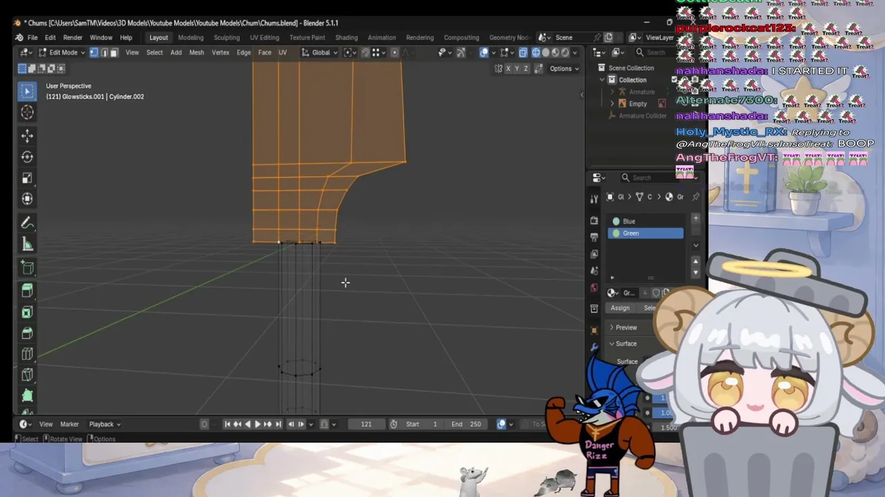
Task: Select the Select Box tool
Action: 27,91
